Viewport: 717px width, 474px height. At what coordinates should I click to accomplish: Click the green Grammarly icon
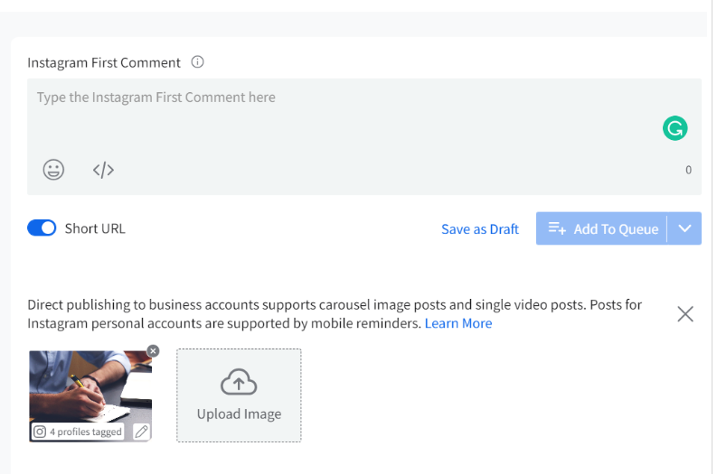(x=675, y=128)
